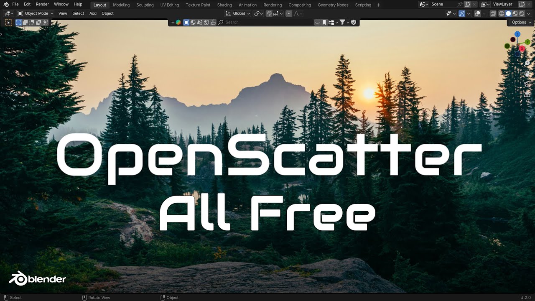Open the Options dropdown
The height and width of the screenshot is (301, 535).
(x=521, y=23)
